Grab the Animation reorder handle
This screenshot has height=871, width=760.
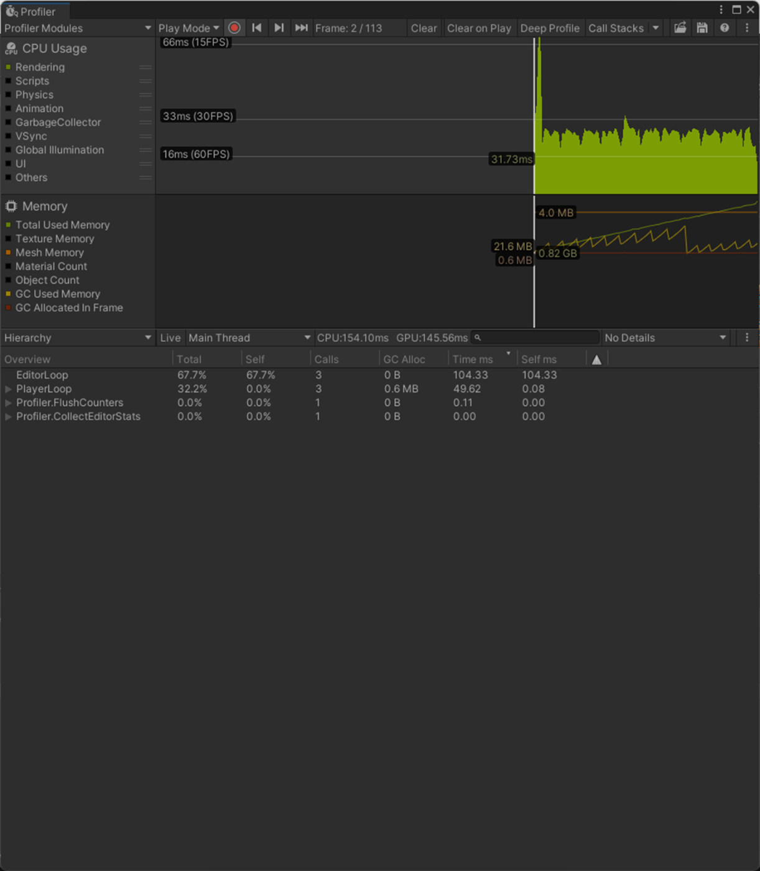tap(146, 108)
